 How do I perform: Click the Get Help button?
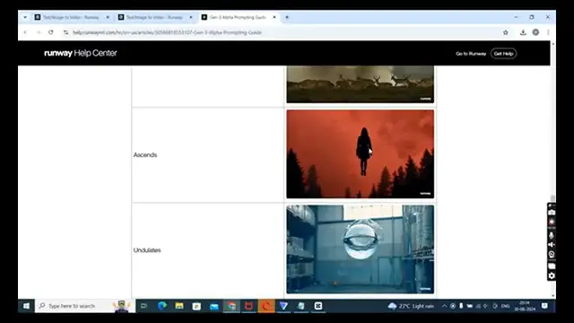click(x=503, y=54)
